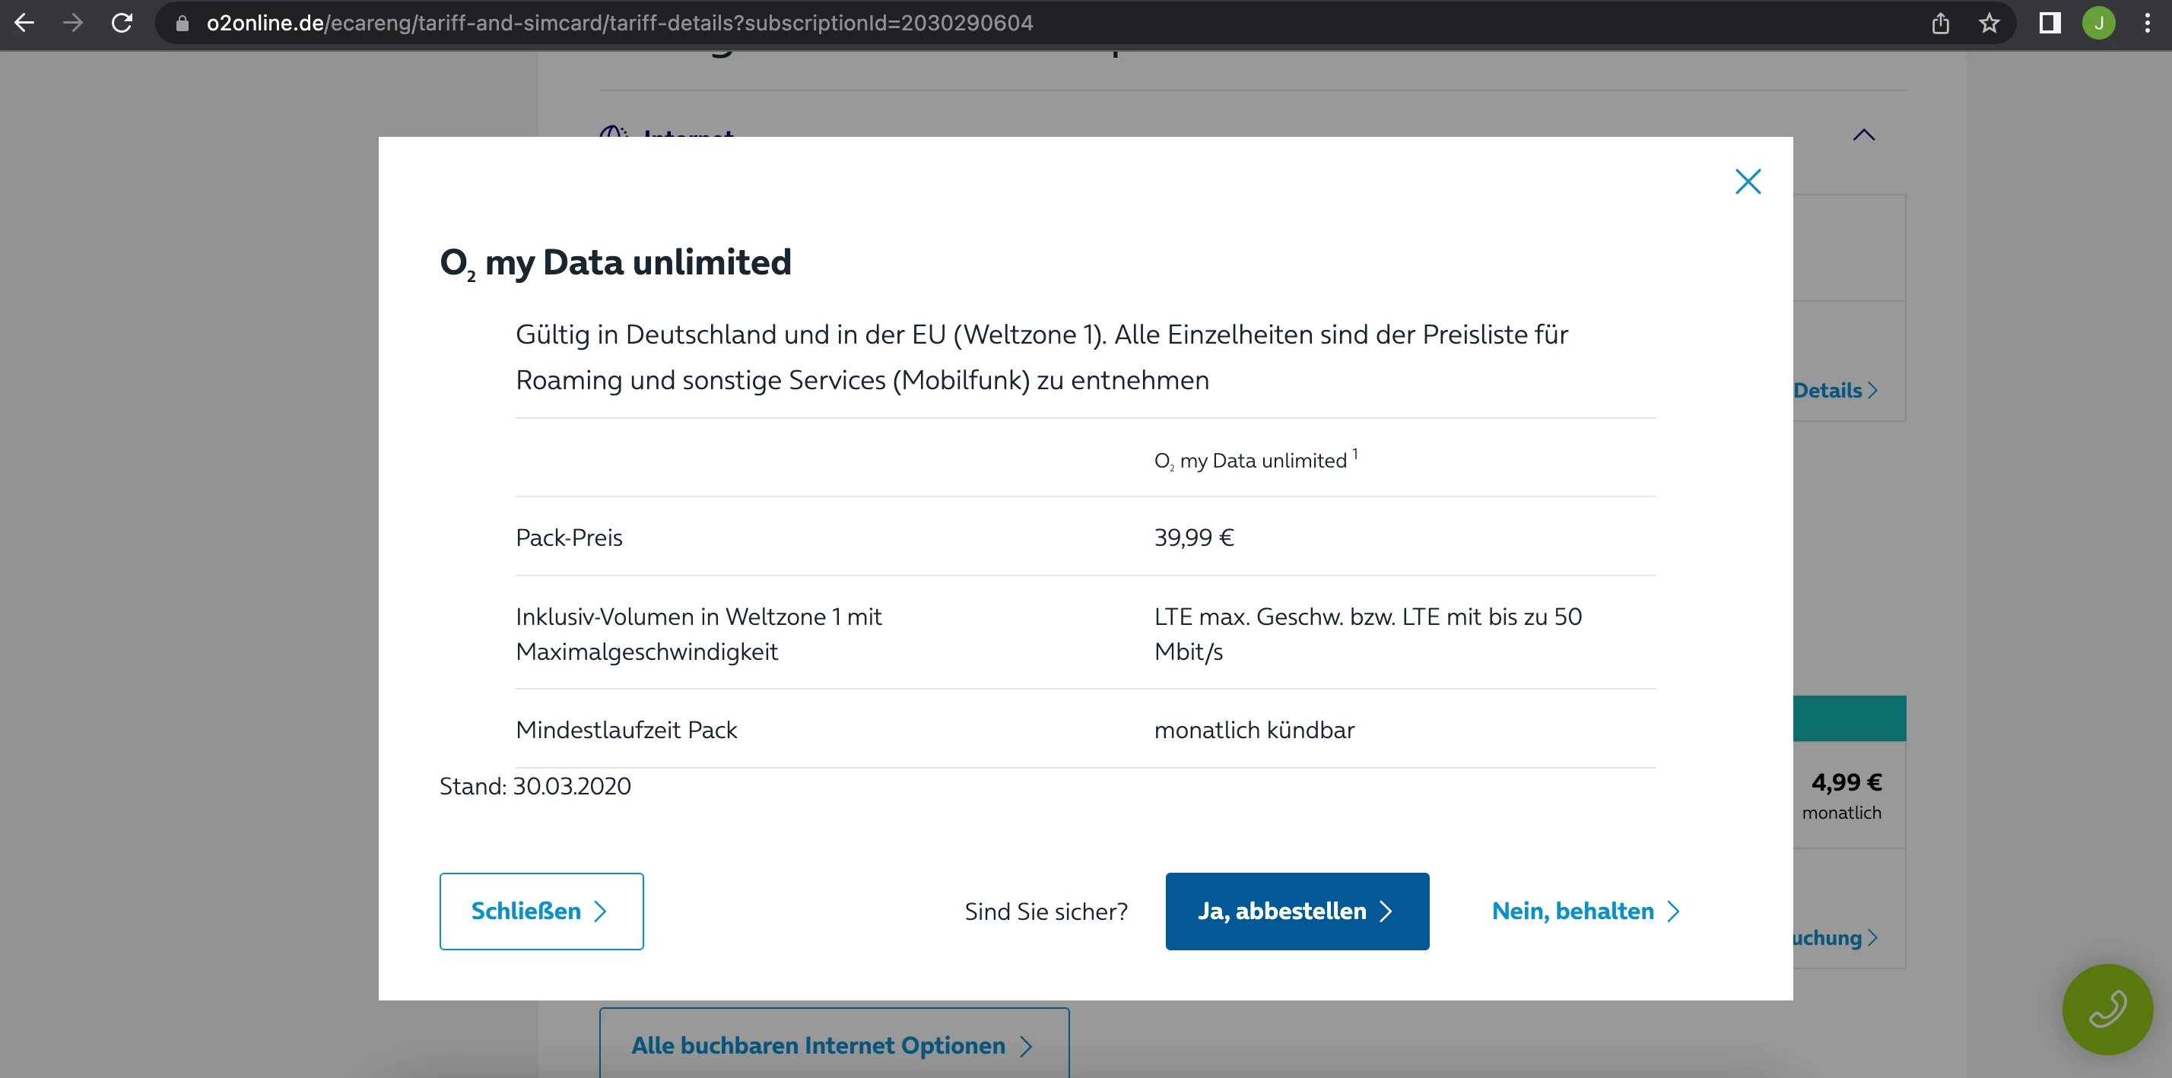2172x1078 pixels.
Task: Click the Schließen button
Action: 541,911
